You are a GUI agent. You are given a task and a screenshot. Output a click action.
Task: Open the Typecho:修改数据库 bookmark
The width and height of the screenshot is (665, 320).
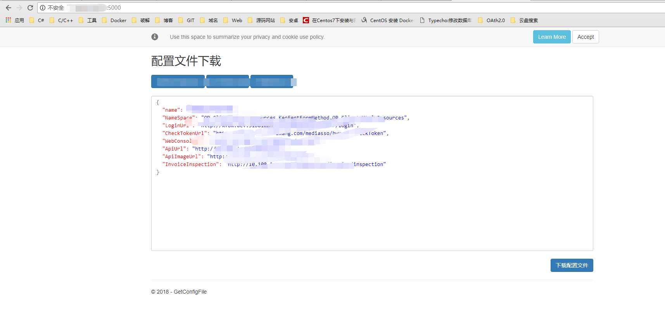tap(446, 20)
